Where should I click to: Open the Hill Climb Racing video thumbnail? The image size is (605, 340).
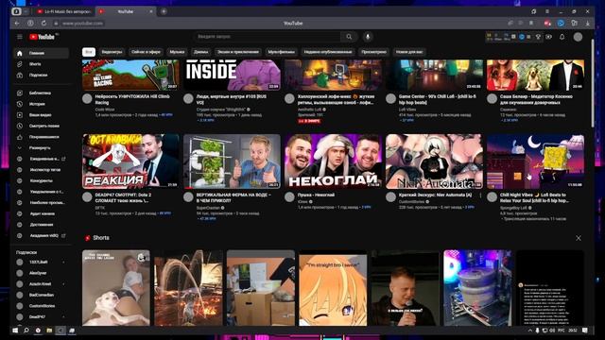click(130, 75)
